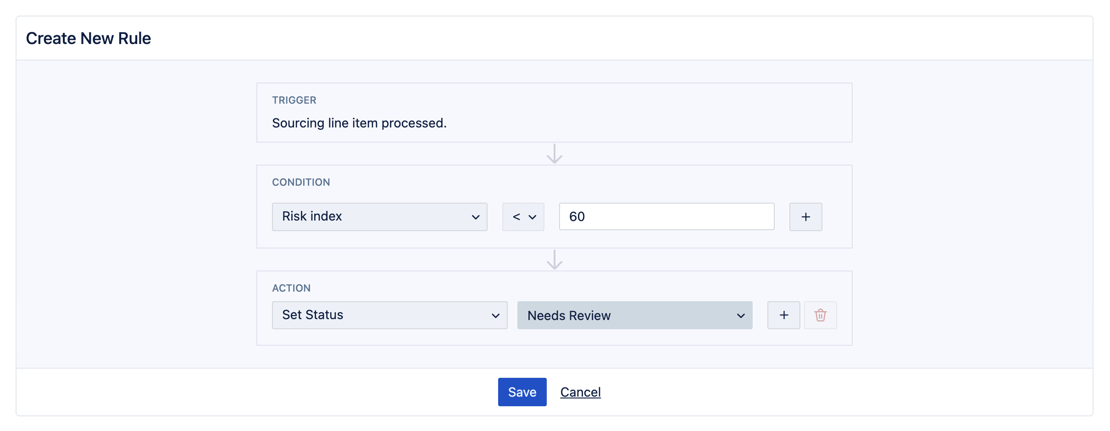Click the TRIGGER section label
The width and height of the screenshot is (1110, 431).
(294, 100)
